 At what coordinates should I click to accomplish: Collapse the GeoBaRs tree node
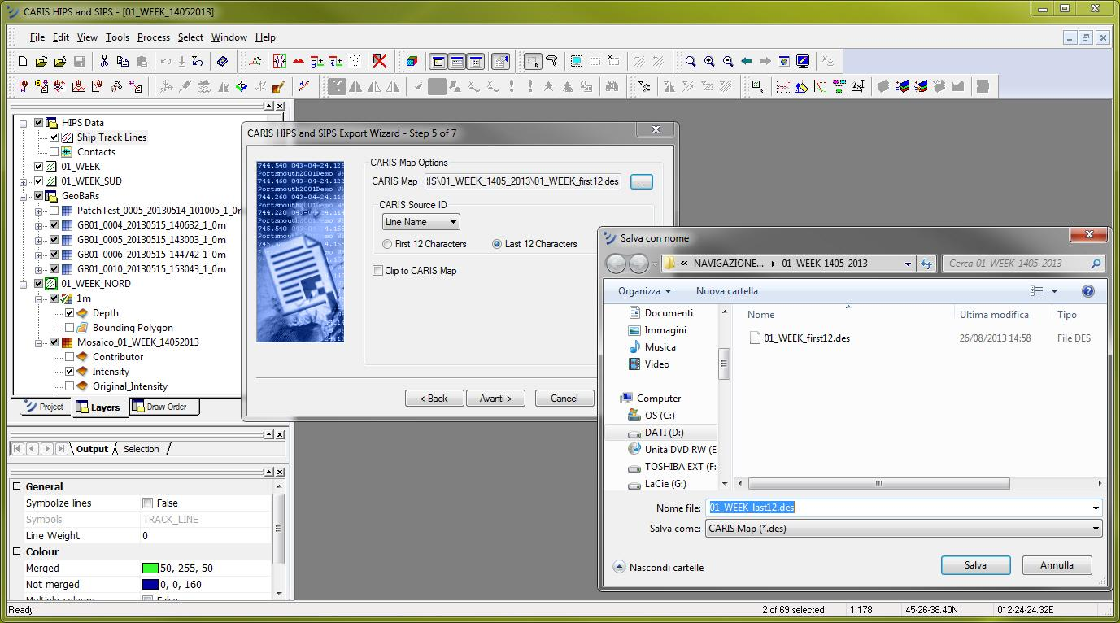(24, 196)
